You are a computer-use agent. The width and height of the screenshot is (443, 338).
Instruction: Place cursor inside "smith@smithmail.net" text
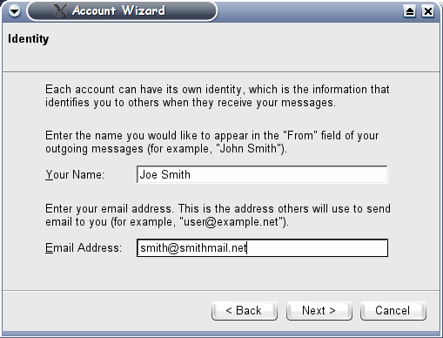[x=193, y=248]
